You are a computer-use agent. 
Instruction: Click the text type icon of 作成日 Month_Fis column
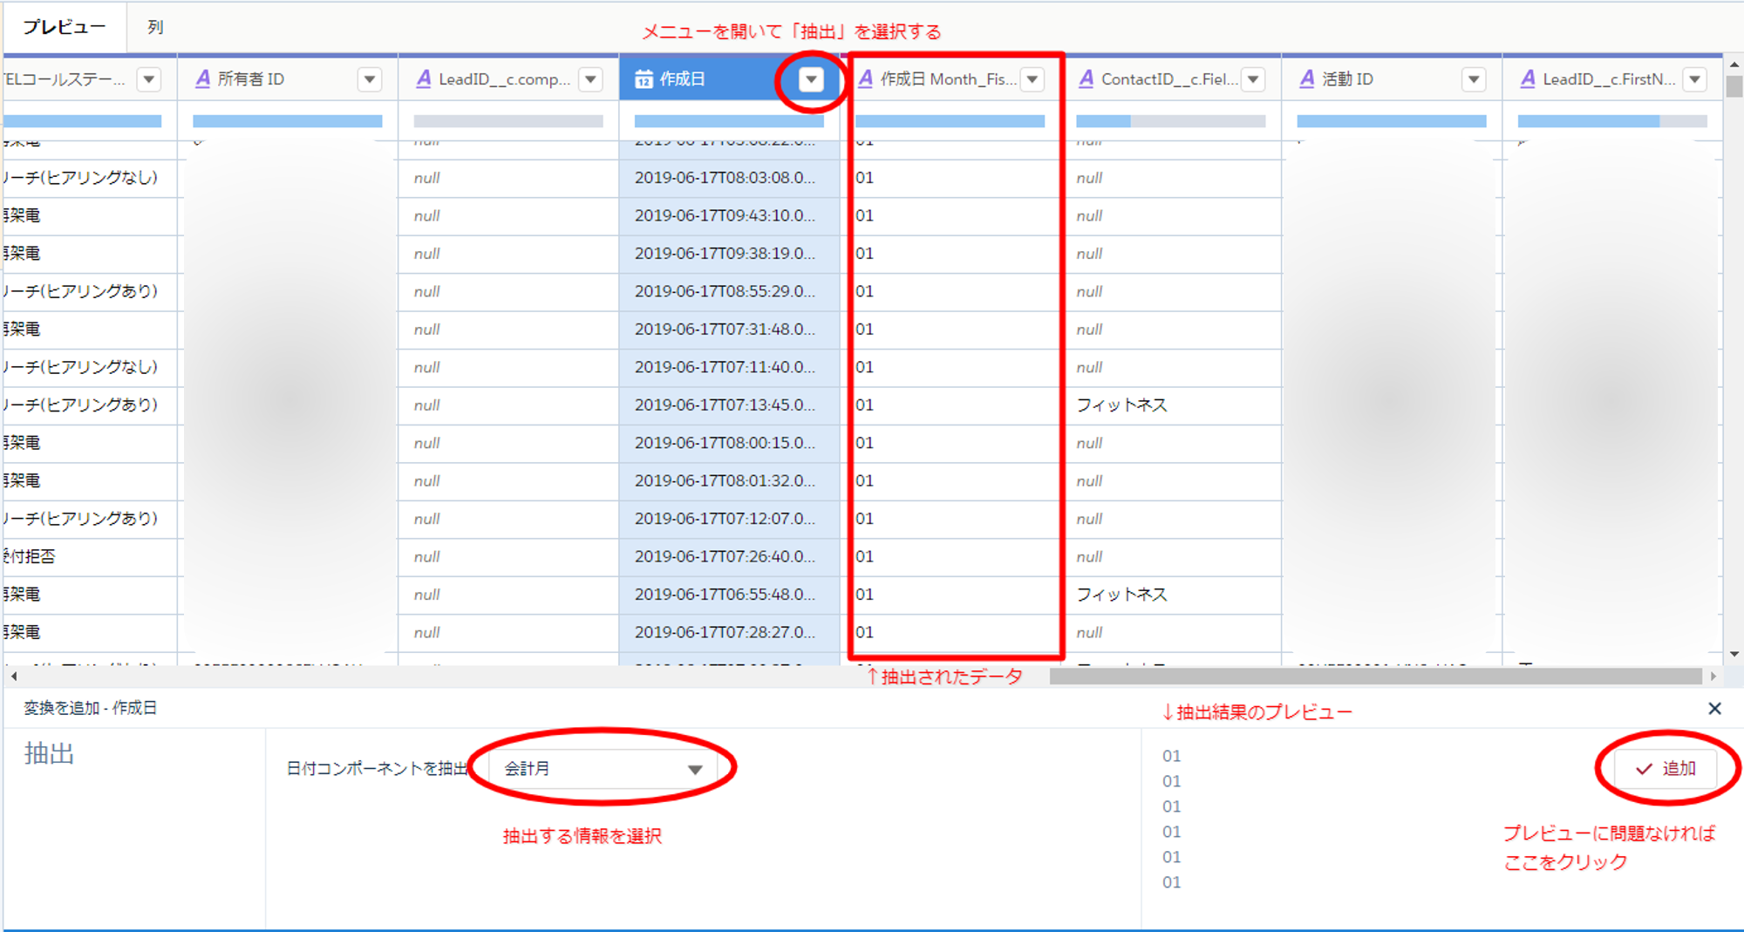[866, 79]
